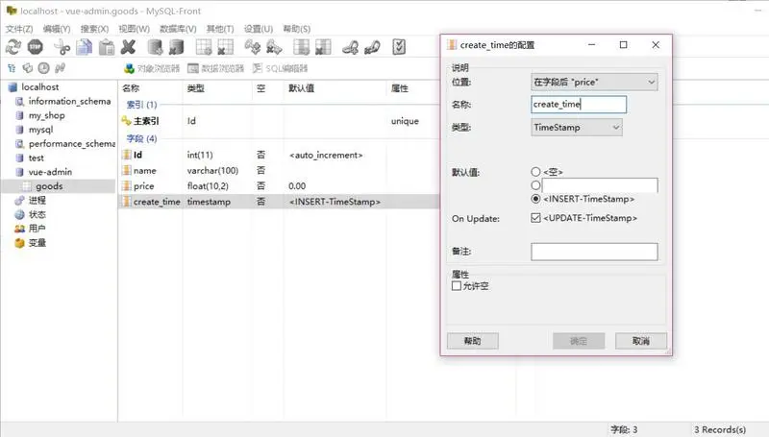769x437 pixels.
Task: Click the custom default value text box
Action: coord(600,185)
